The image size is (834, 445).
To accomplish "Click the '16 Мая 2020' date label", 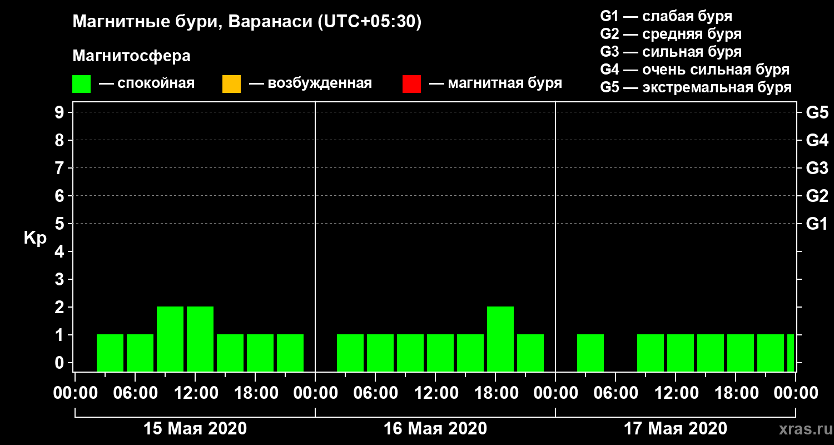I will pyautogui.click(x=435, y=428).
